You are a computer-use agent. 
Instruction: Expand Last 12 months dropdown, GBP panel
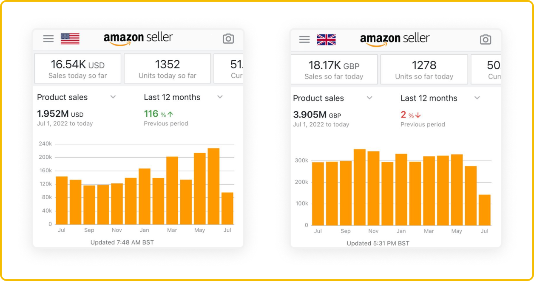click(477, 98)
